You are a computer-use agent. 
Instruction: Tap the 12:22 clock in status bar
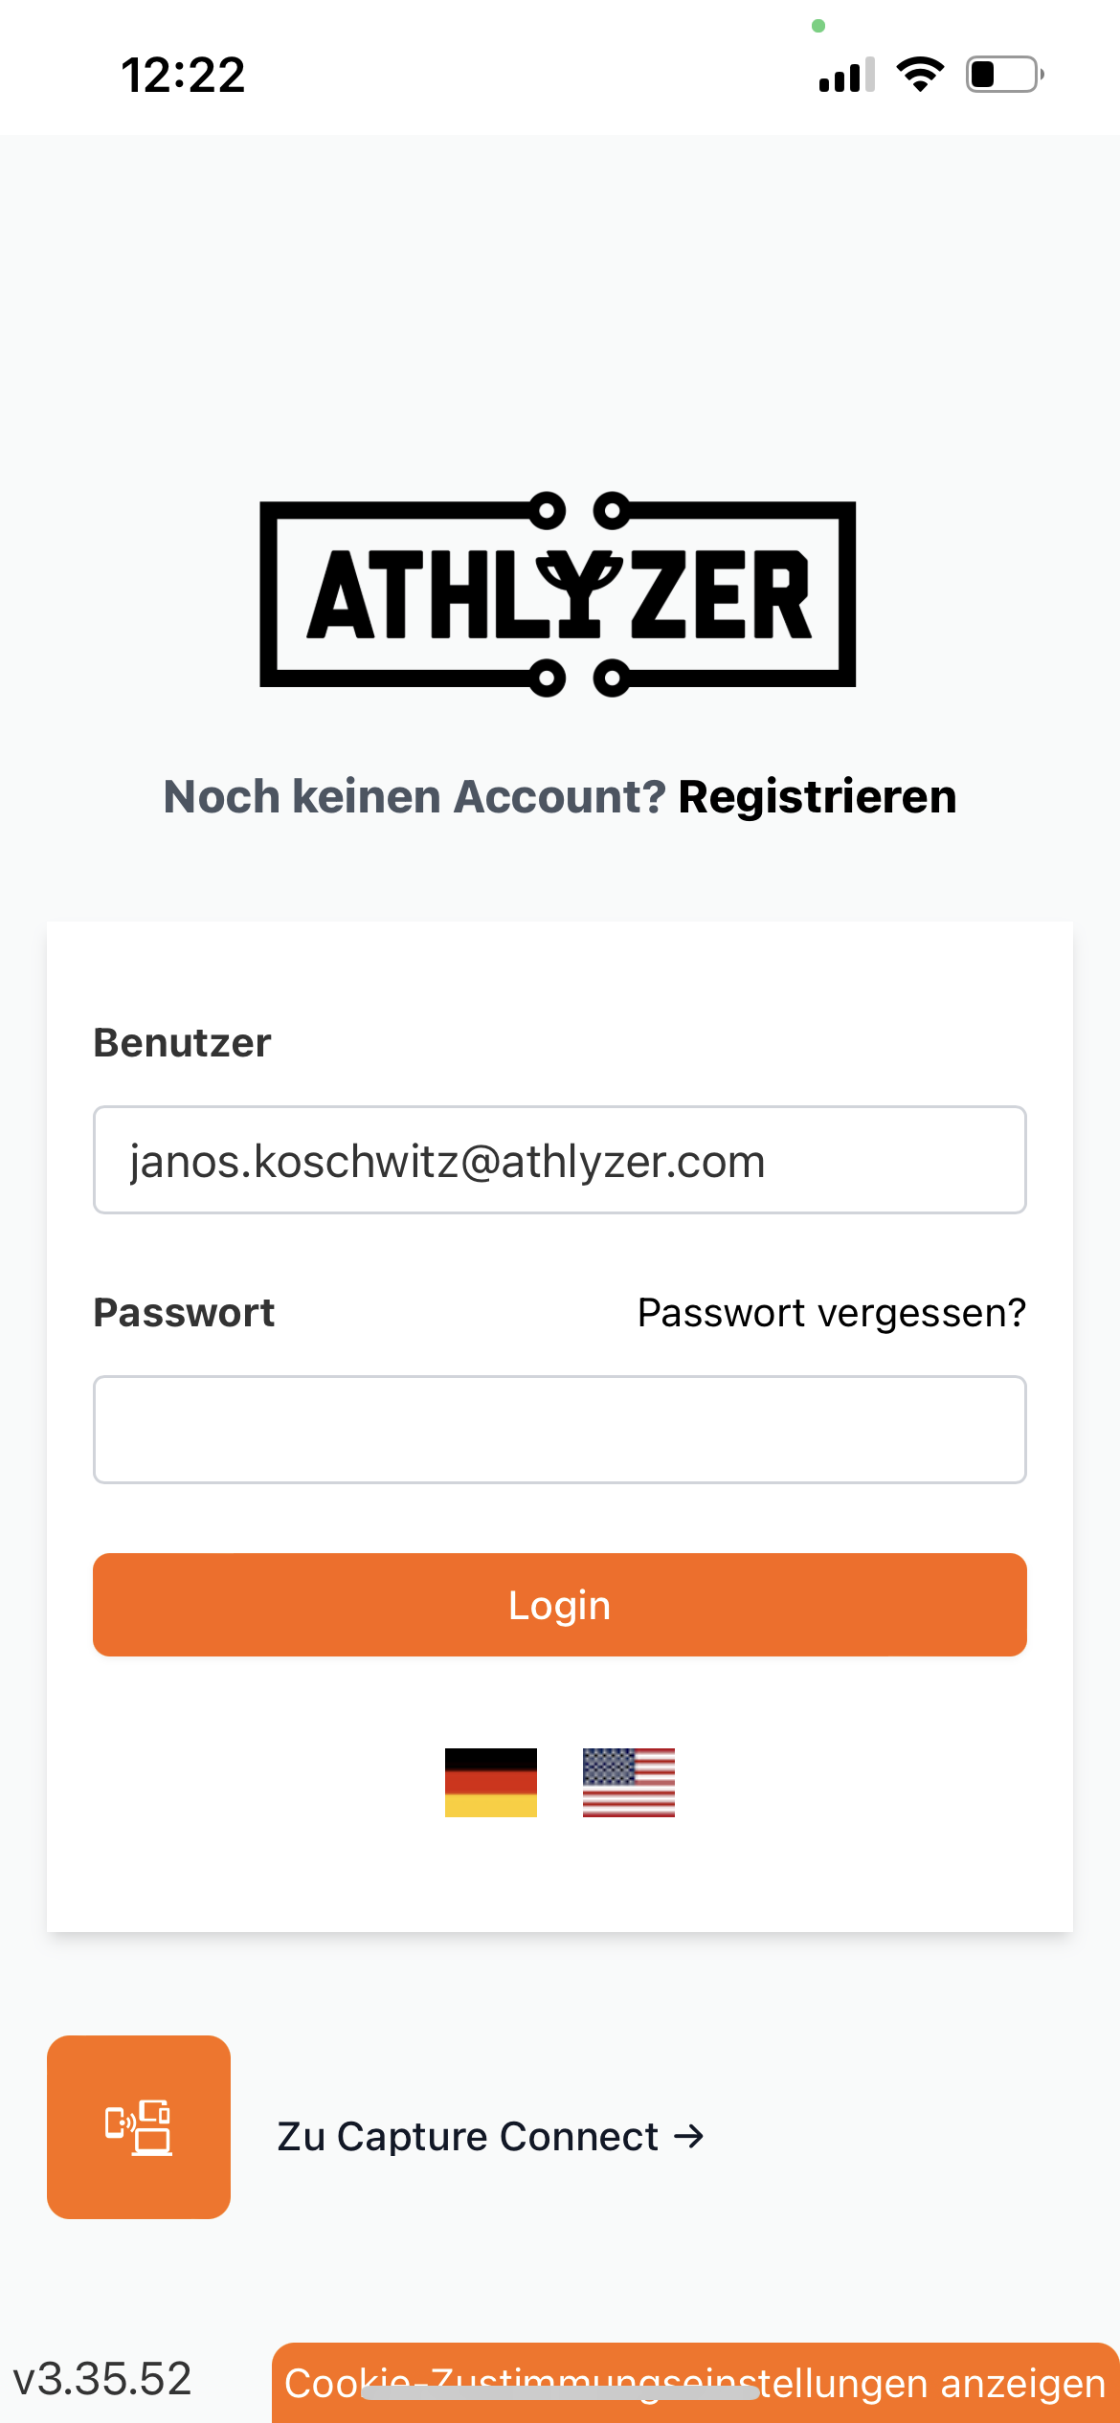[183, 75]
